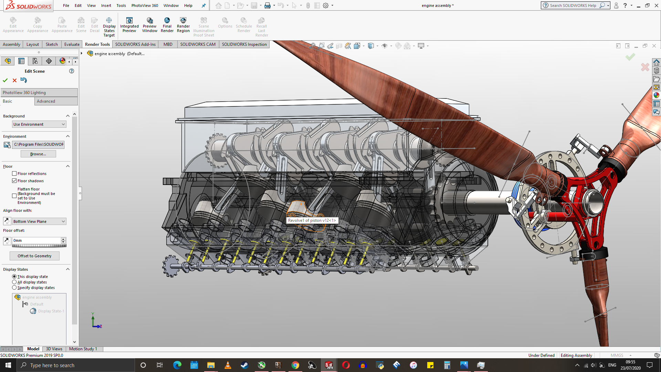Select Specify display states radio
Viewport: 661px width, 372px height.
pos(14,288)
